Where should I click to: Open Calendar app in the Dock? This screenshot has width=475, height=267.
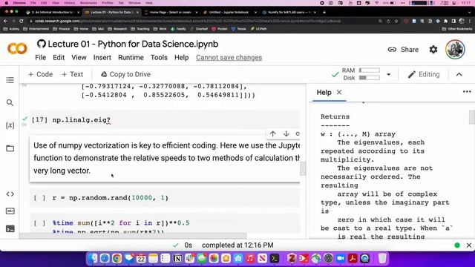141,258
